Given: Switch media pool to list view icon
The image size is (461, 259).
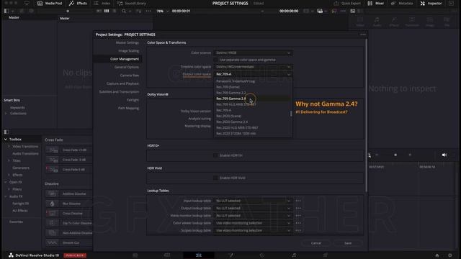Looking at the screenshot, I should pos(115,11).
